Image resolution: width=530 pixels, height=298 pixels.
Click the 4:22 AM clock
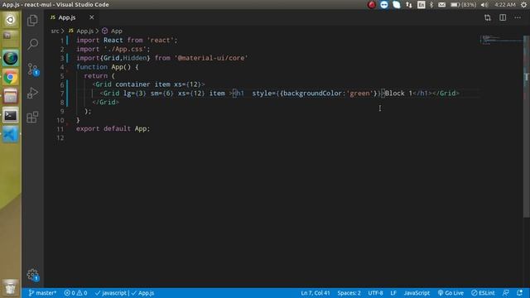(504, 5)
